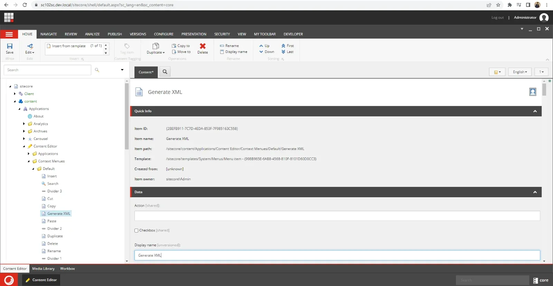The height and width of the screenshot is (286, 553).
Task: Open the English language dropdown
Action: click(x=520, y=72)
